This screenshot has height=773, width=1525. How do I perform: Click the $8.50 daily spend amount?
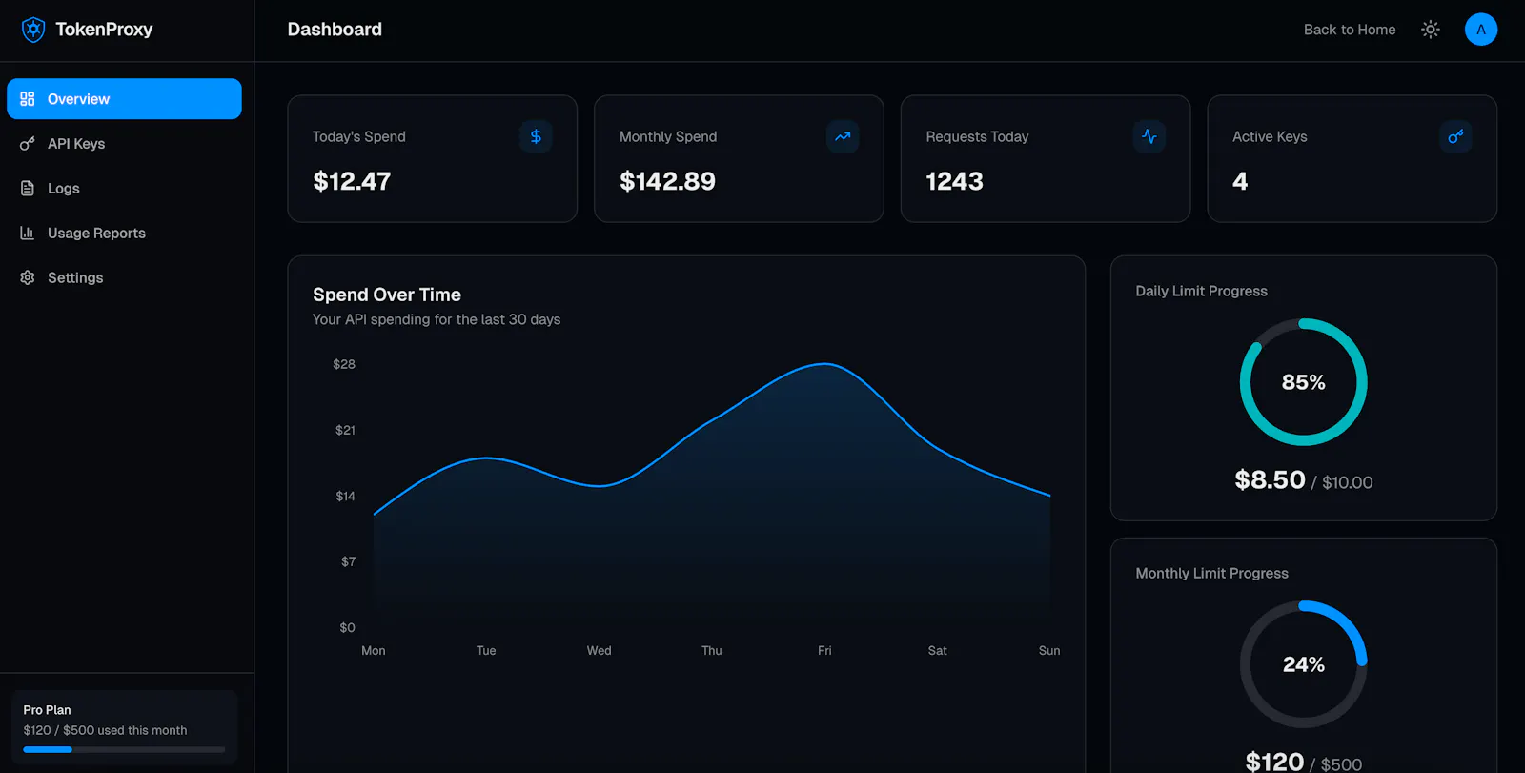[1270, 479]
